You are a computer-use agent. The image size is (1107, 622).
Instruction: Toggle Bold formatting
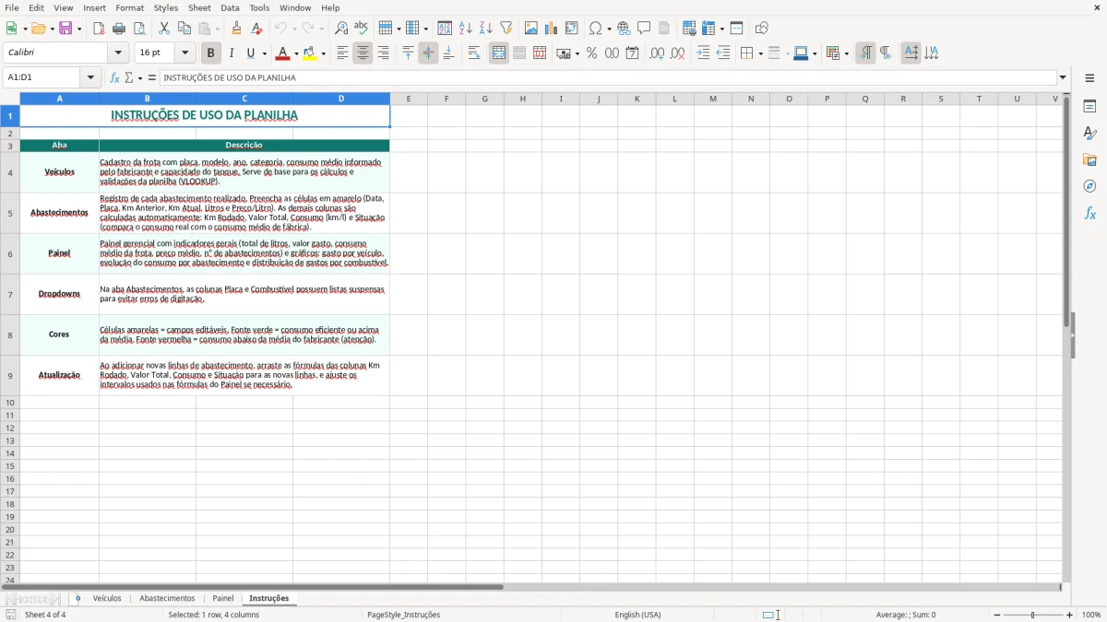coord(211,53)
